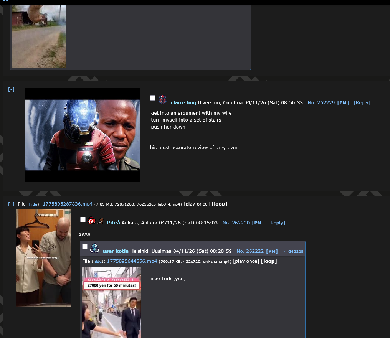Hide the 1775895287836.mp4 file
The height and width of the screenshot is (338, 390).
pos(33,204)
